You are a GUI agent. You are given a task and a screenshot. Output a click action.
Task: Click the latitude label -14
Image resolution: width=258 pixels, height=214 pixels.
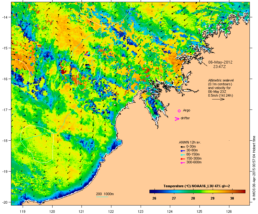4,17
